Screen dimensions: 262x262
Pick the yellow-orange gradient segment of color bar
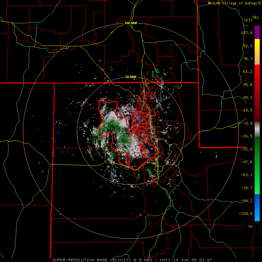257,52
